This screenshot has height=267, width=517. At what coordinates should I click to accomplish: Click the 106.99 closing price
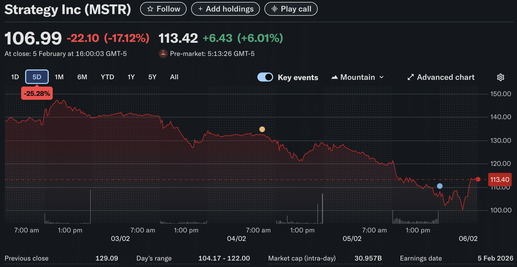tap(33, 38)
